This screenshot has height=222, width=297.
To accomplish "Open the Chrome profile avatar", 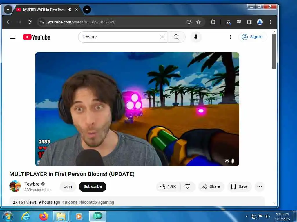I will coord(260,22).
